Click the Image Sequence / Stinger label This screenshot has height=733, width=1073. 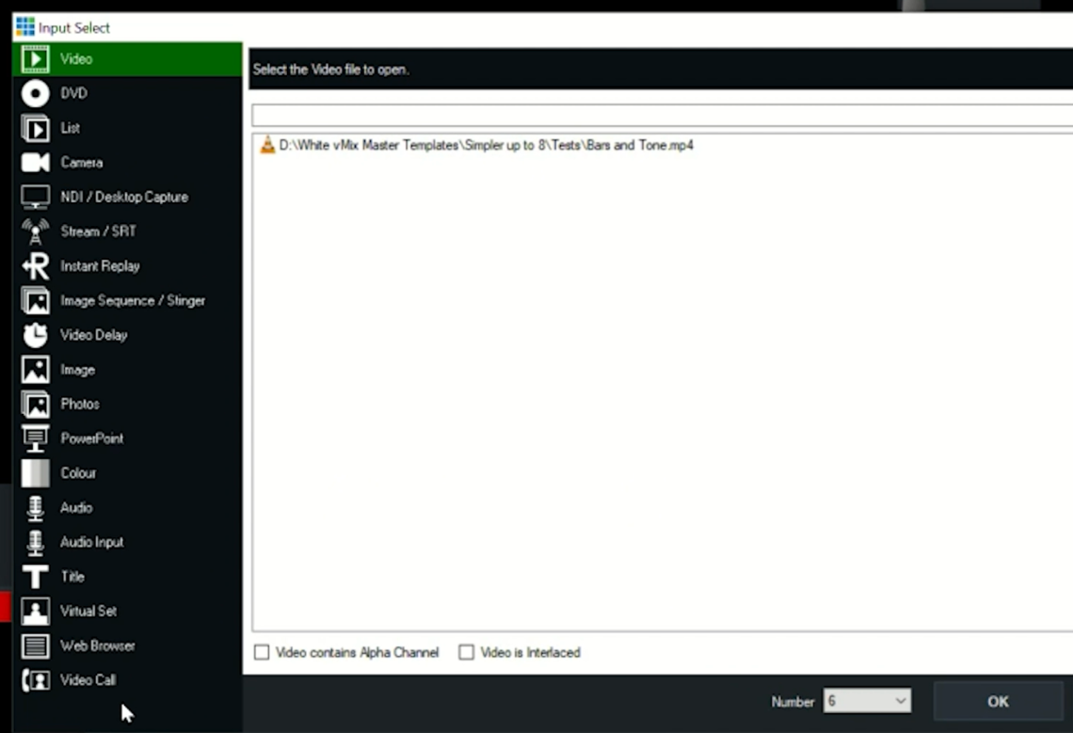click(x=133, y=300)
